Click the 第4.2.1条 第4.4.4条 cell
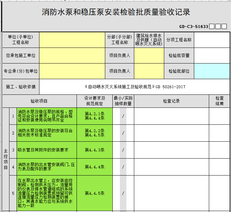 pyautogui.click(x=94, y=116)
